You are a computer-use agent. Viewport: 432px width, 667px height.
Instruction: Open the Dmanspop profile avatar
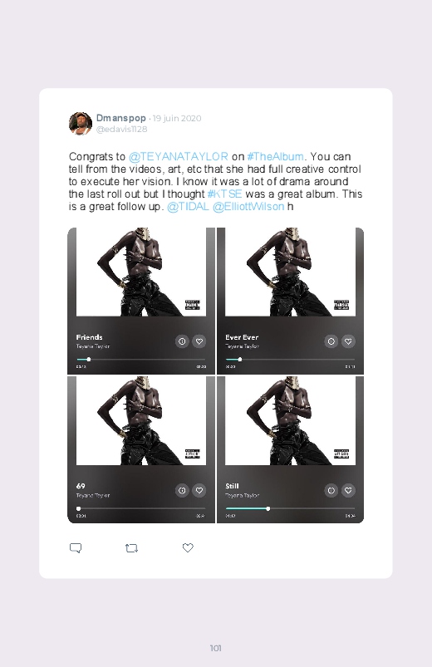(x=81, y=124)
